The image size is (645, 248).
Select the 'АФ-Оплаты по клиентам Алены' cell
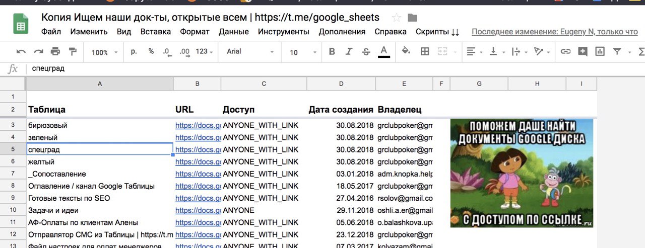tap(100, 222)
